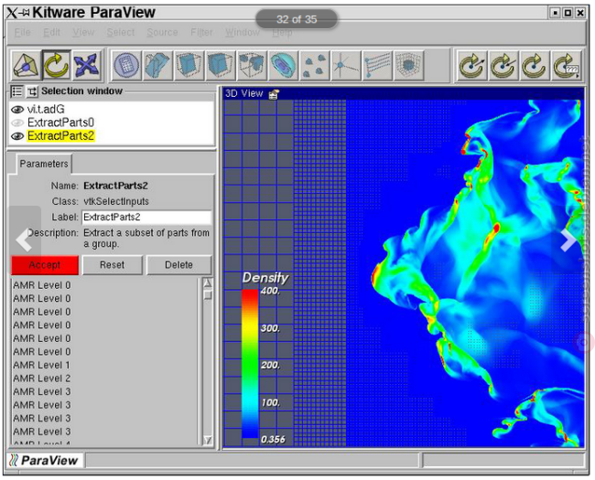Apply the Contour isosurface dome icon

283,65
